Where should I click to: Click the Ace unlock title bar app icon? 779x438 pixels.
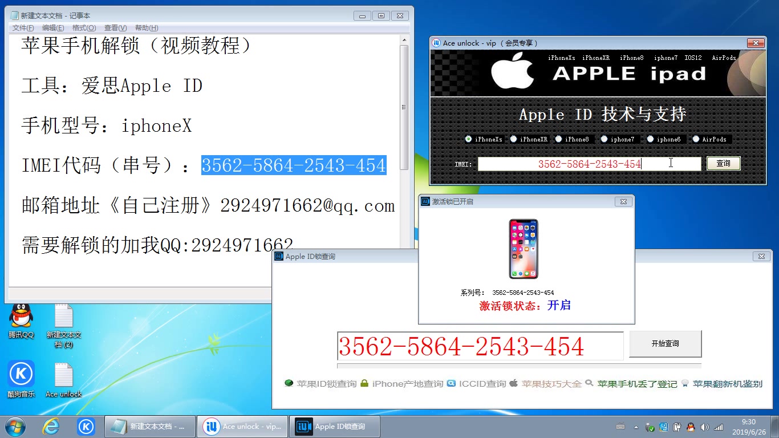437,43
